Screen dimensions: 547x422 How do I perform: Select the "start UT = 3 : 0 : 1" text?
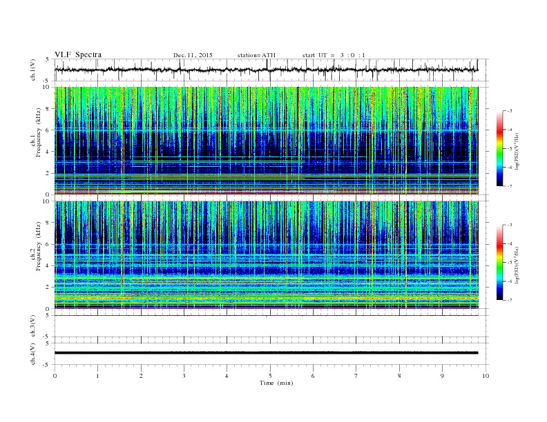334,55
